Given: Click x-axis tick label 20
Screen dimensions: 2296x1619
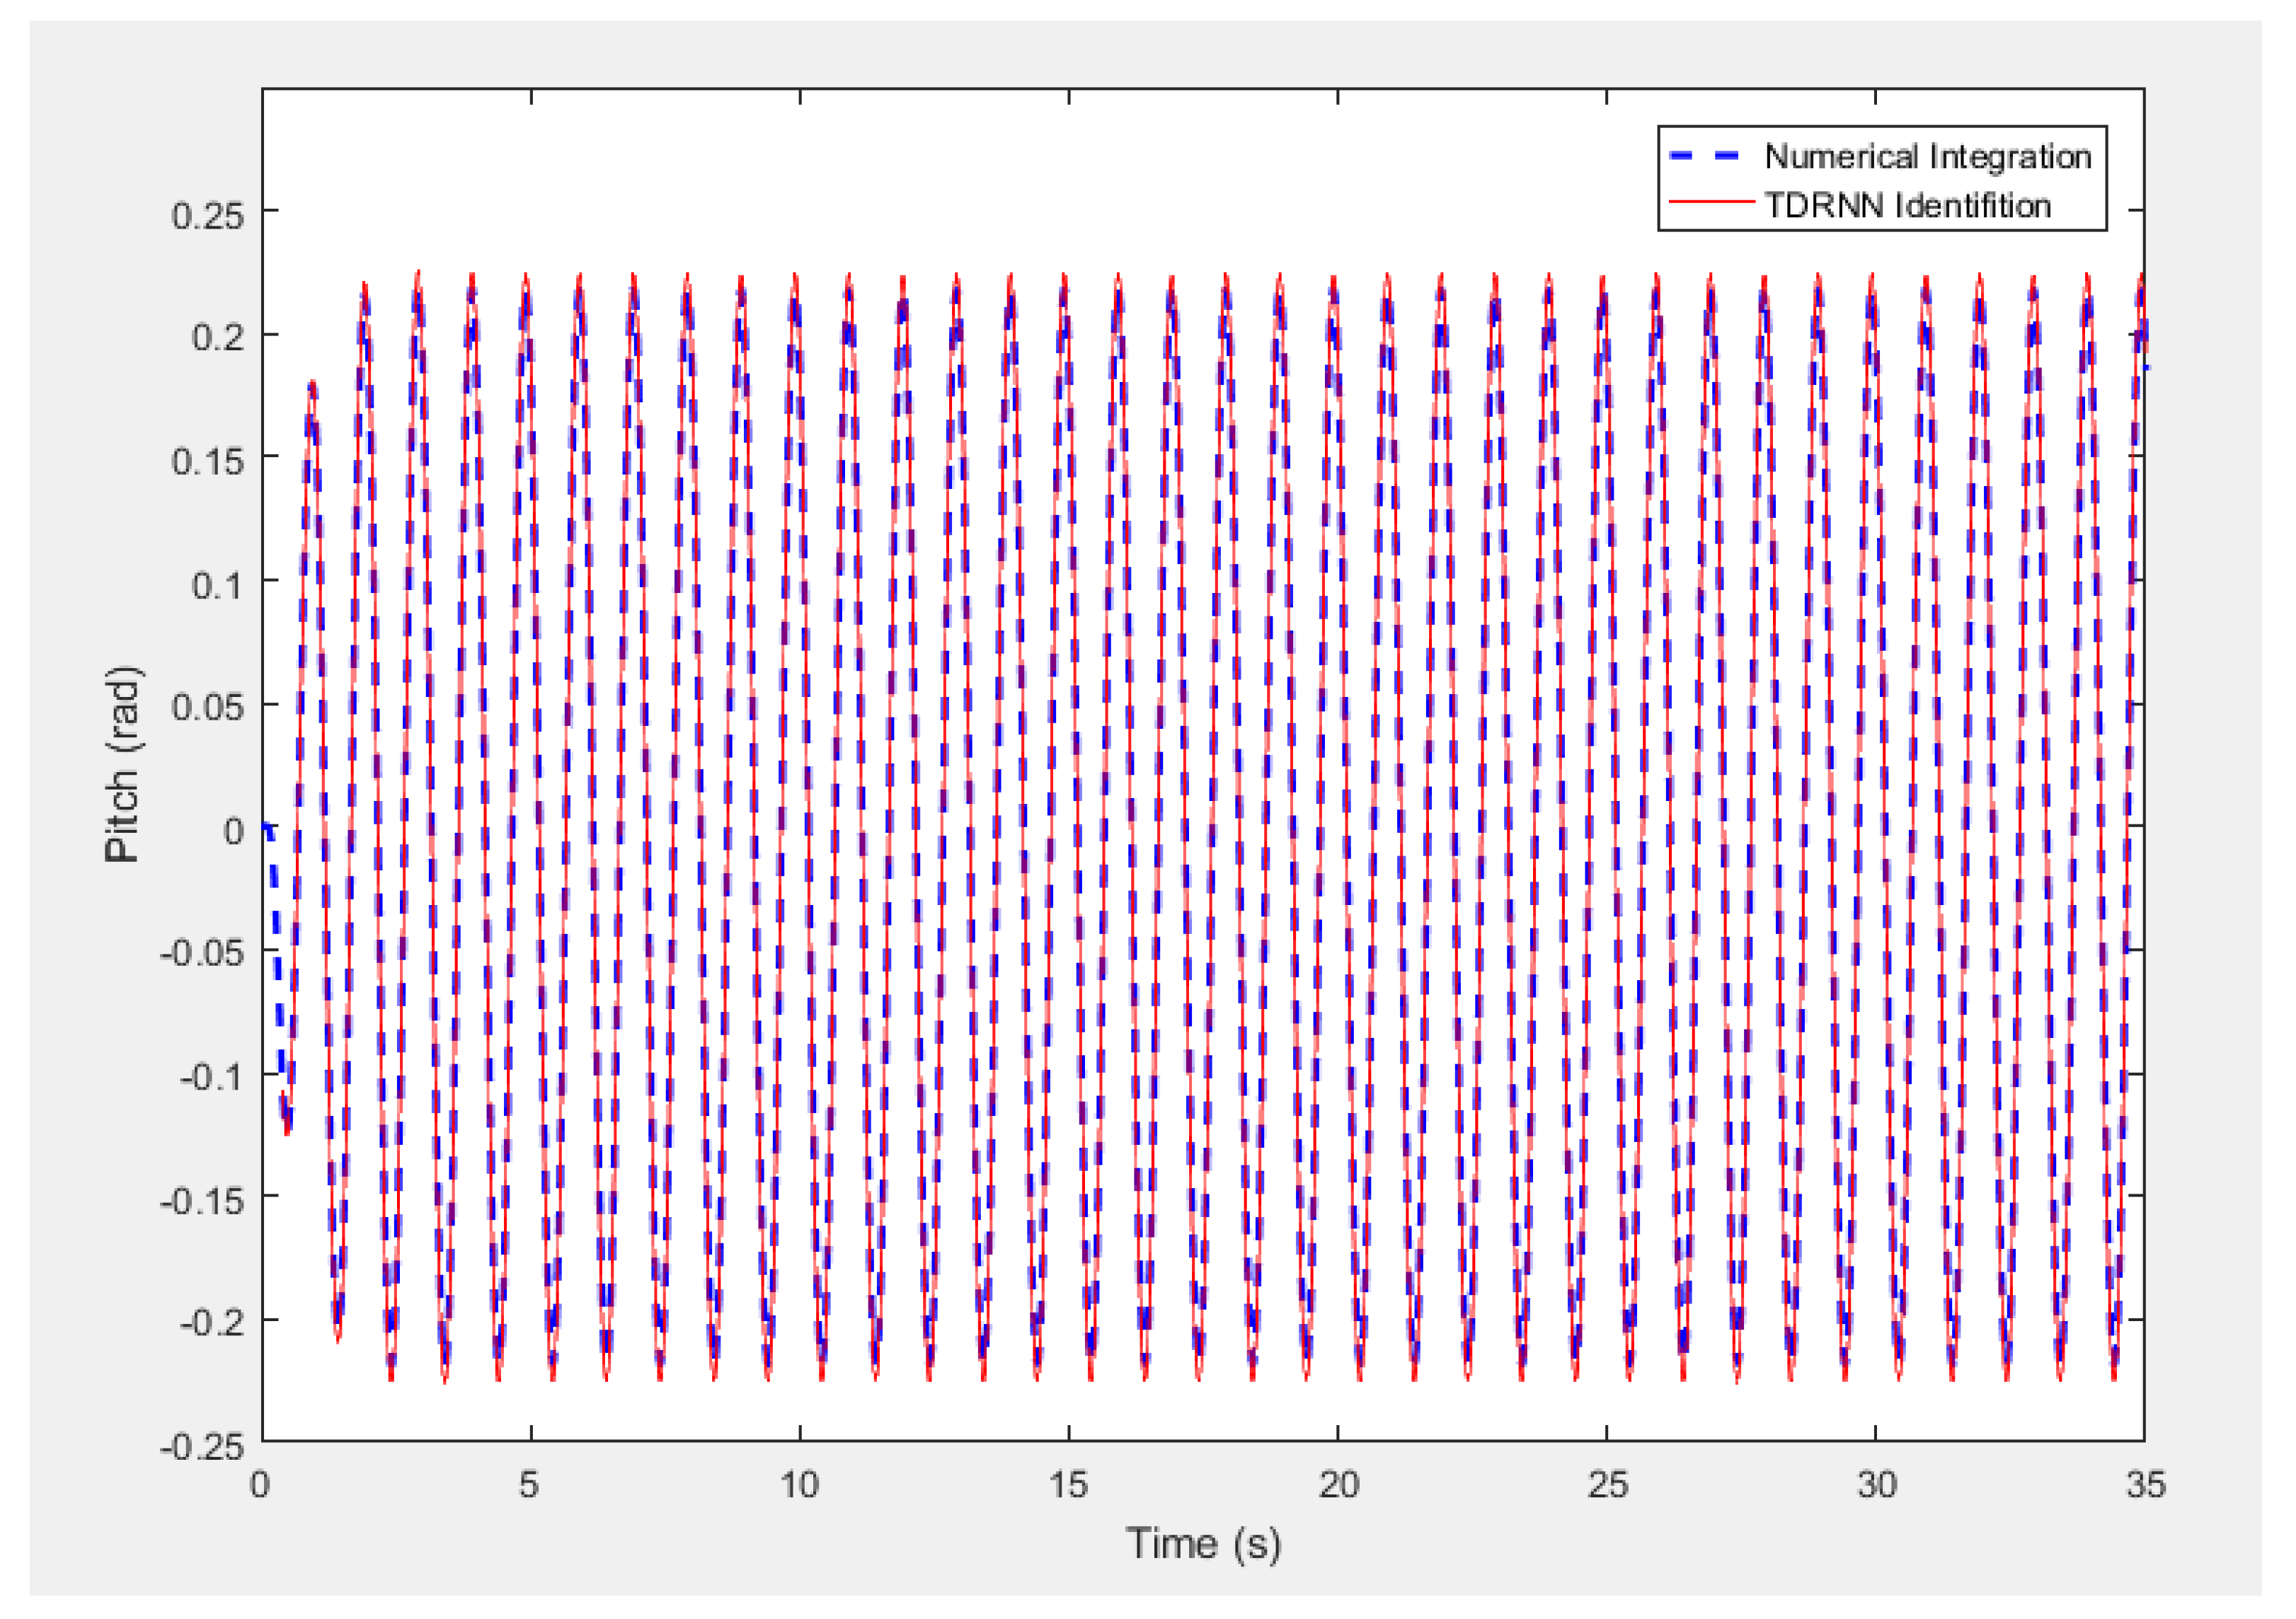Looking at the screenshot, I should [1338, 1485].
